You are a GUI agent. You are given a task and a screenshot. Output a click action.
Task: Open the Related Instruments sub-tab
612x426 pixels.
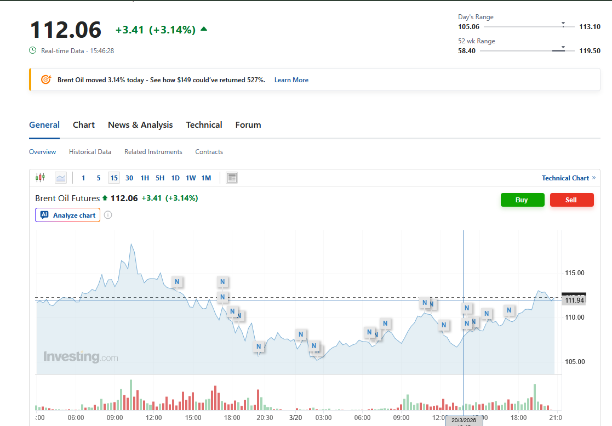click(153, 152)
